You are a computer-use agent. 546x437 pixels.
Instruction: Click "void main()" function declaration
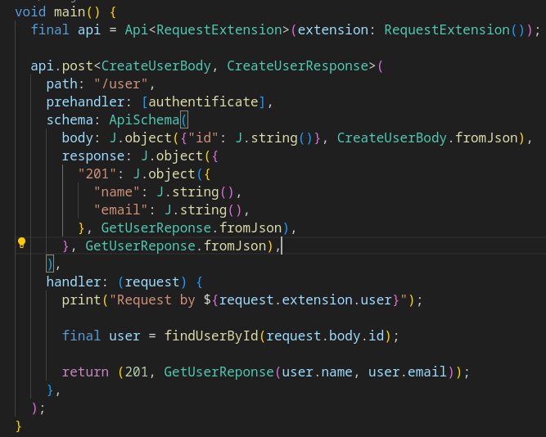pos(57,11)
